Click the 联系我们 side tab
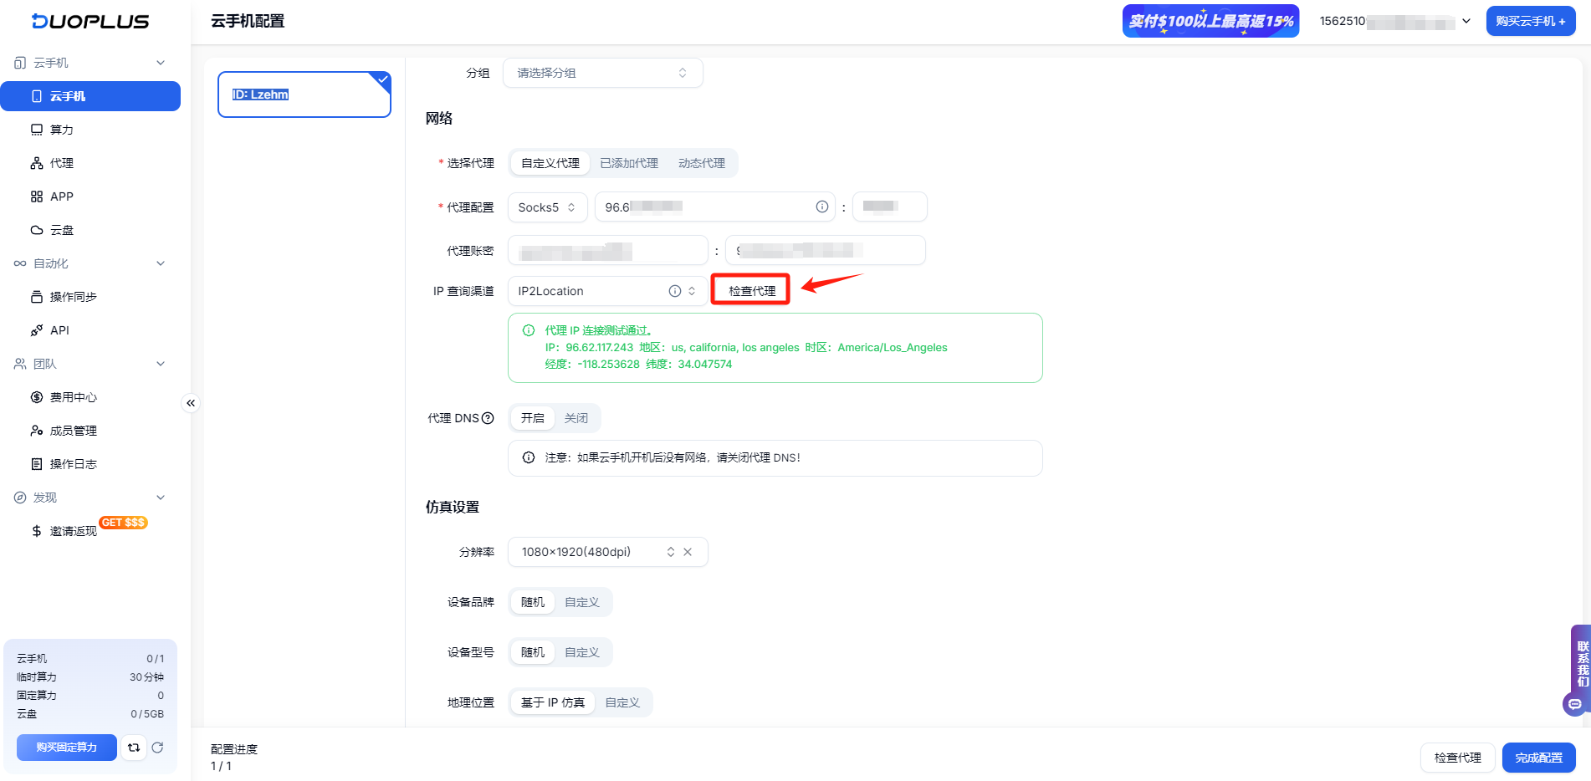The height and width of the screenshot is (781, 1591). coord(1582,664)
